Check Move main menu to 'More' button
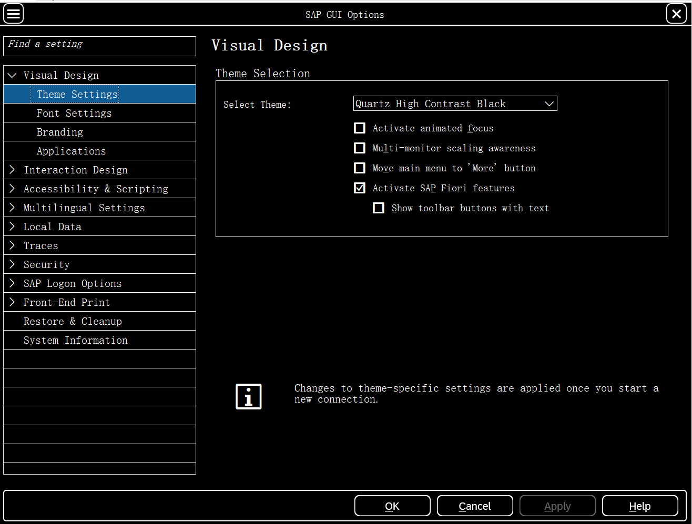Image resolution: width=692 pixels, height=524 pixels. point(360,168)
